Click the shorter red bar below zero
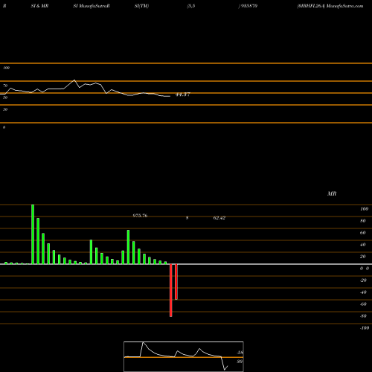This screenshot has height=372, width=372. (176, 282)
